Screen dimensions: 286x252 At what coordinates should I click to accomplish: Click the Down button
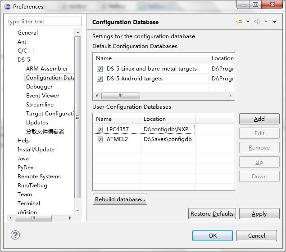pyautogui.click(x=259, y=176)
